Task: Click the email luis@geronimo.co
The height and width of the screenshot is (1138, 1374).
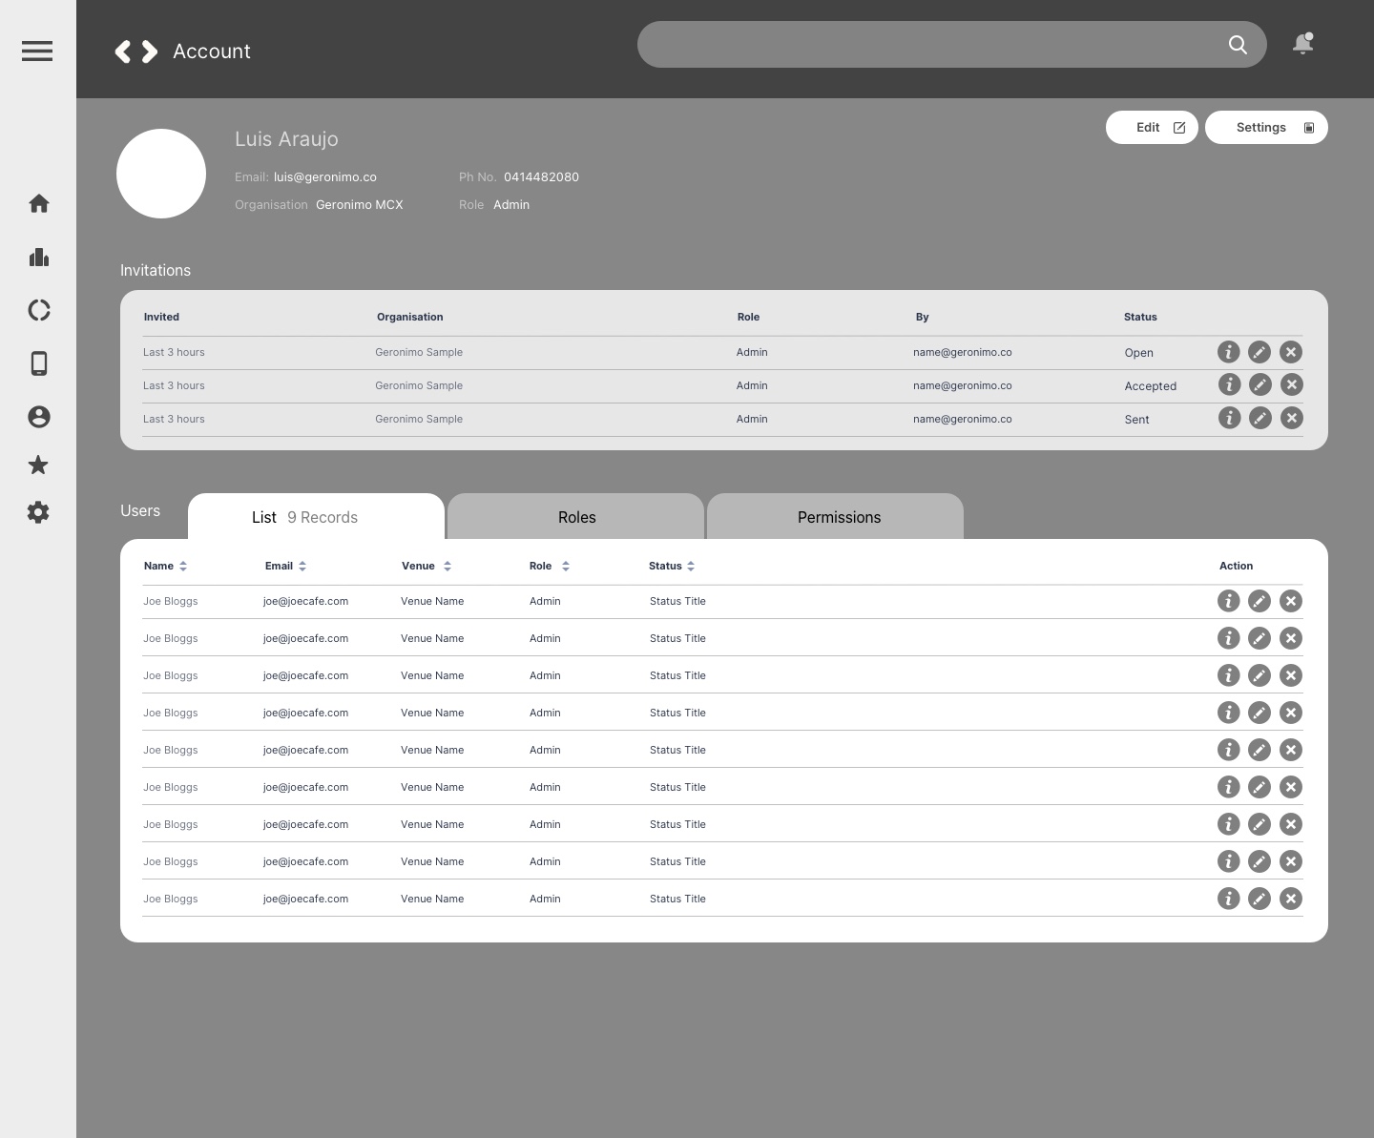Action: [x=325, y=177]
